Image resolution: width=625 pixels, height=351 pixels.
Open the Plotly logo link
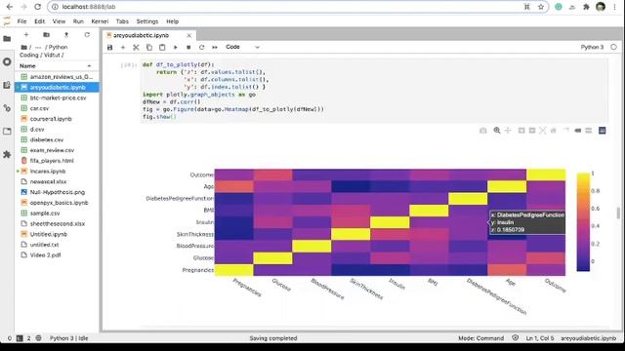(603, 131)
